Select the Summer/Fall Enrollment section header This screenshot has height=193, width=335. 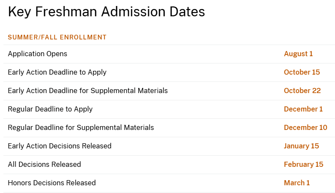[x=57, y=37]
